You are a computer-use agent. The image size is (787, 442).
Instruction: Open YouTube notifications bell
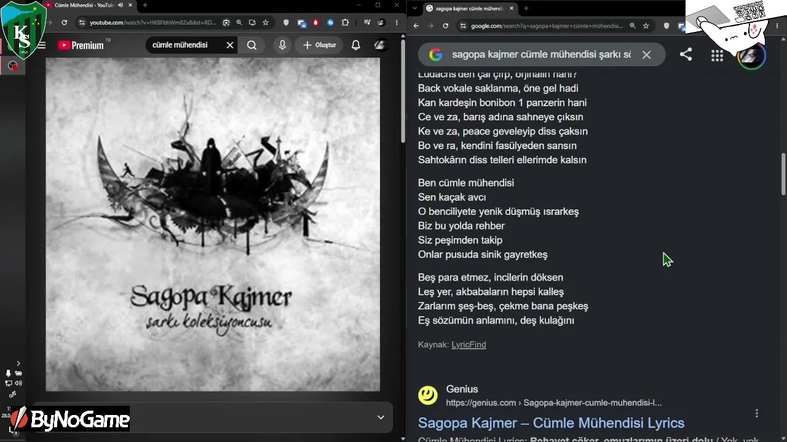pos(356,45)
